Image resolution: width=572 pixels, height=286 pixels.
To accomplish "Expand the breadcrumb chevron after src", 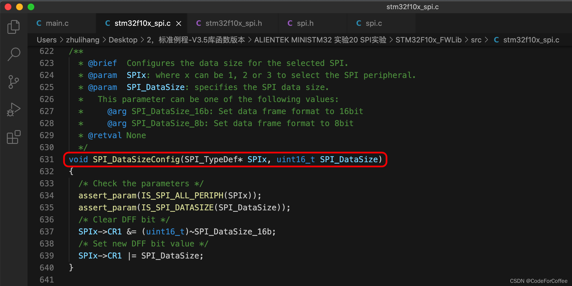I will pos(487,40).
